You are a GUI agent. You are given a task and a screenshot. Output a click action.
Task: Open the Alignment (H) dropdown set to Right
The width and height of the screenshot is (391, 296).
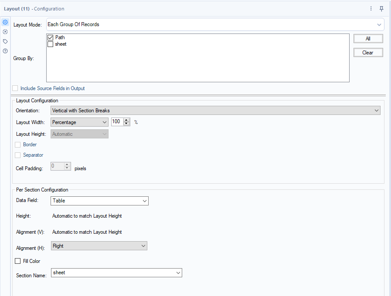point(144,246)
